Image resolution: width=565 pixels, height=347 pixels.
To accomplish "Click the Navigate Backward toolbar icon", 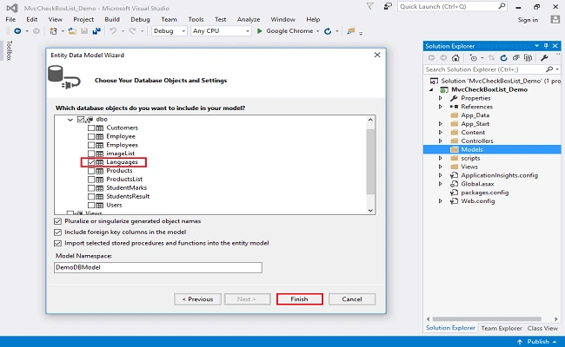I will (x=17, y=31).
